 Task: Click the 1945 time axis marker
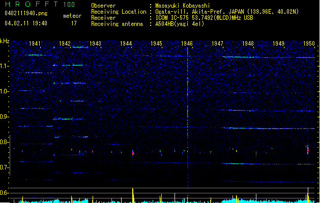tap(156, 43)
